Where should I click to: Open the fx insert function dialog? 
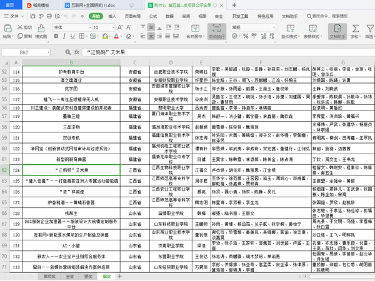click(76, 52)
